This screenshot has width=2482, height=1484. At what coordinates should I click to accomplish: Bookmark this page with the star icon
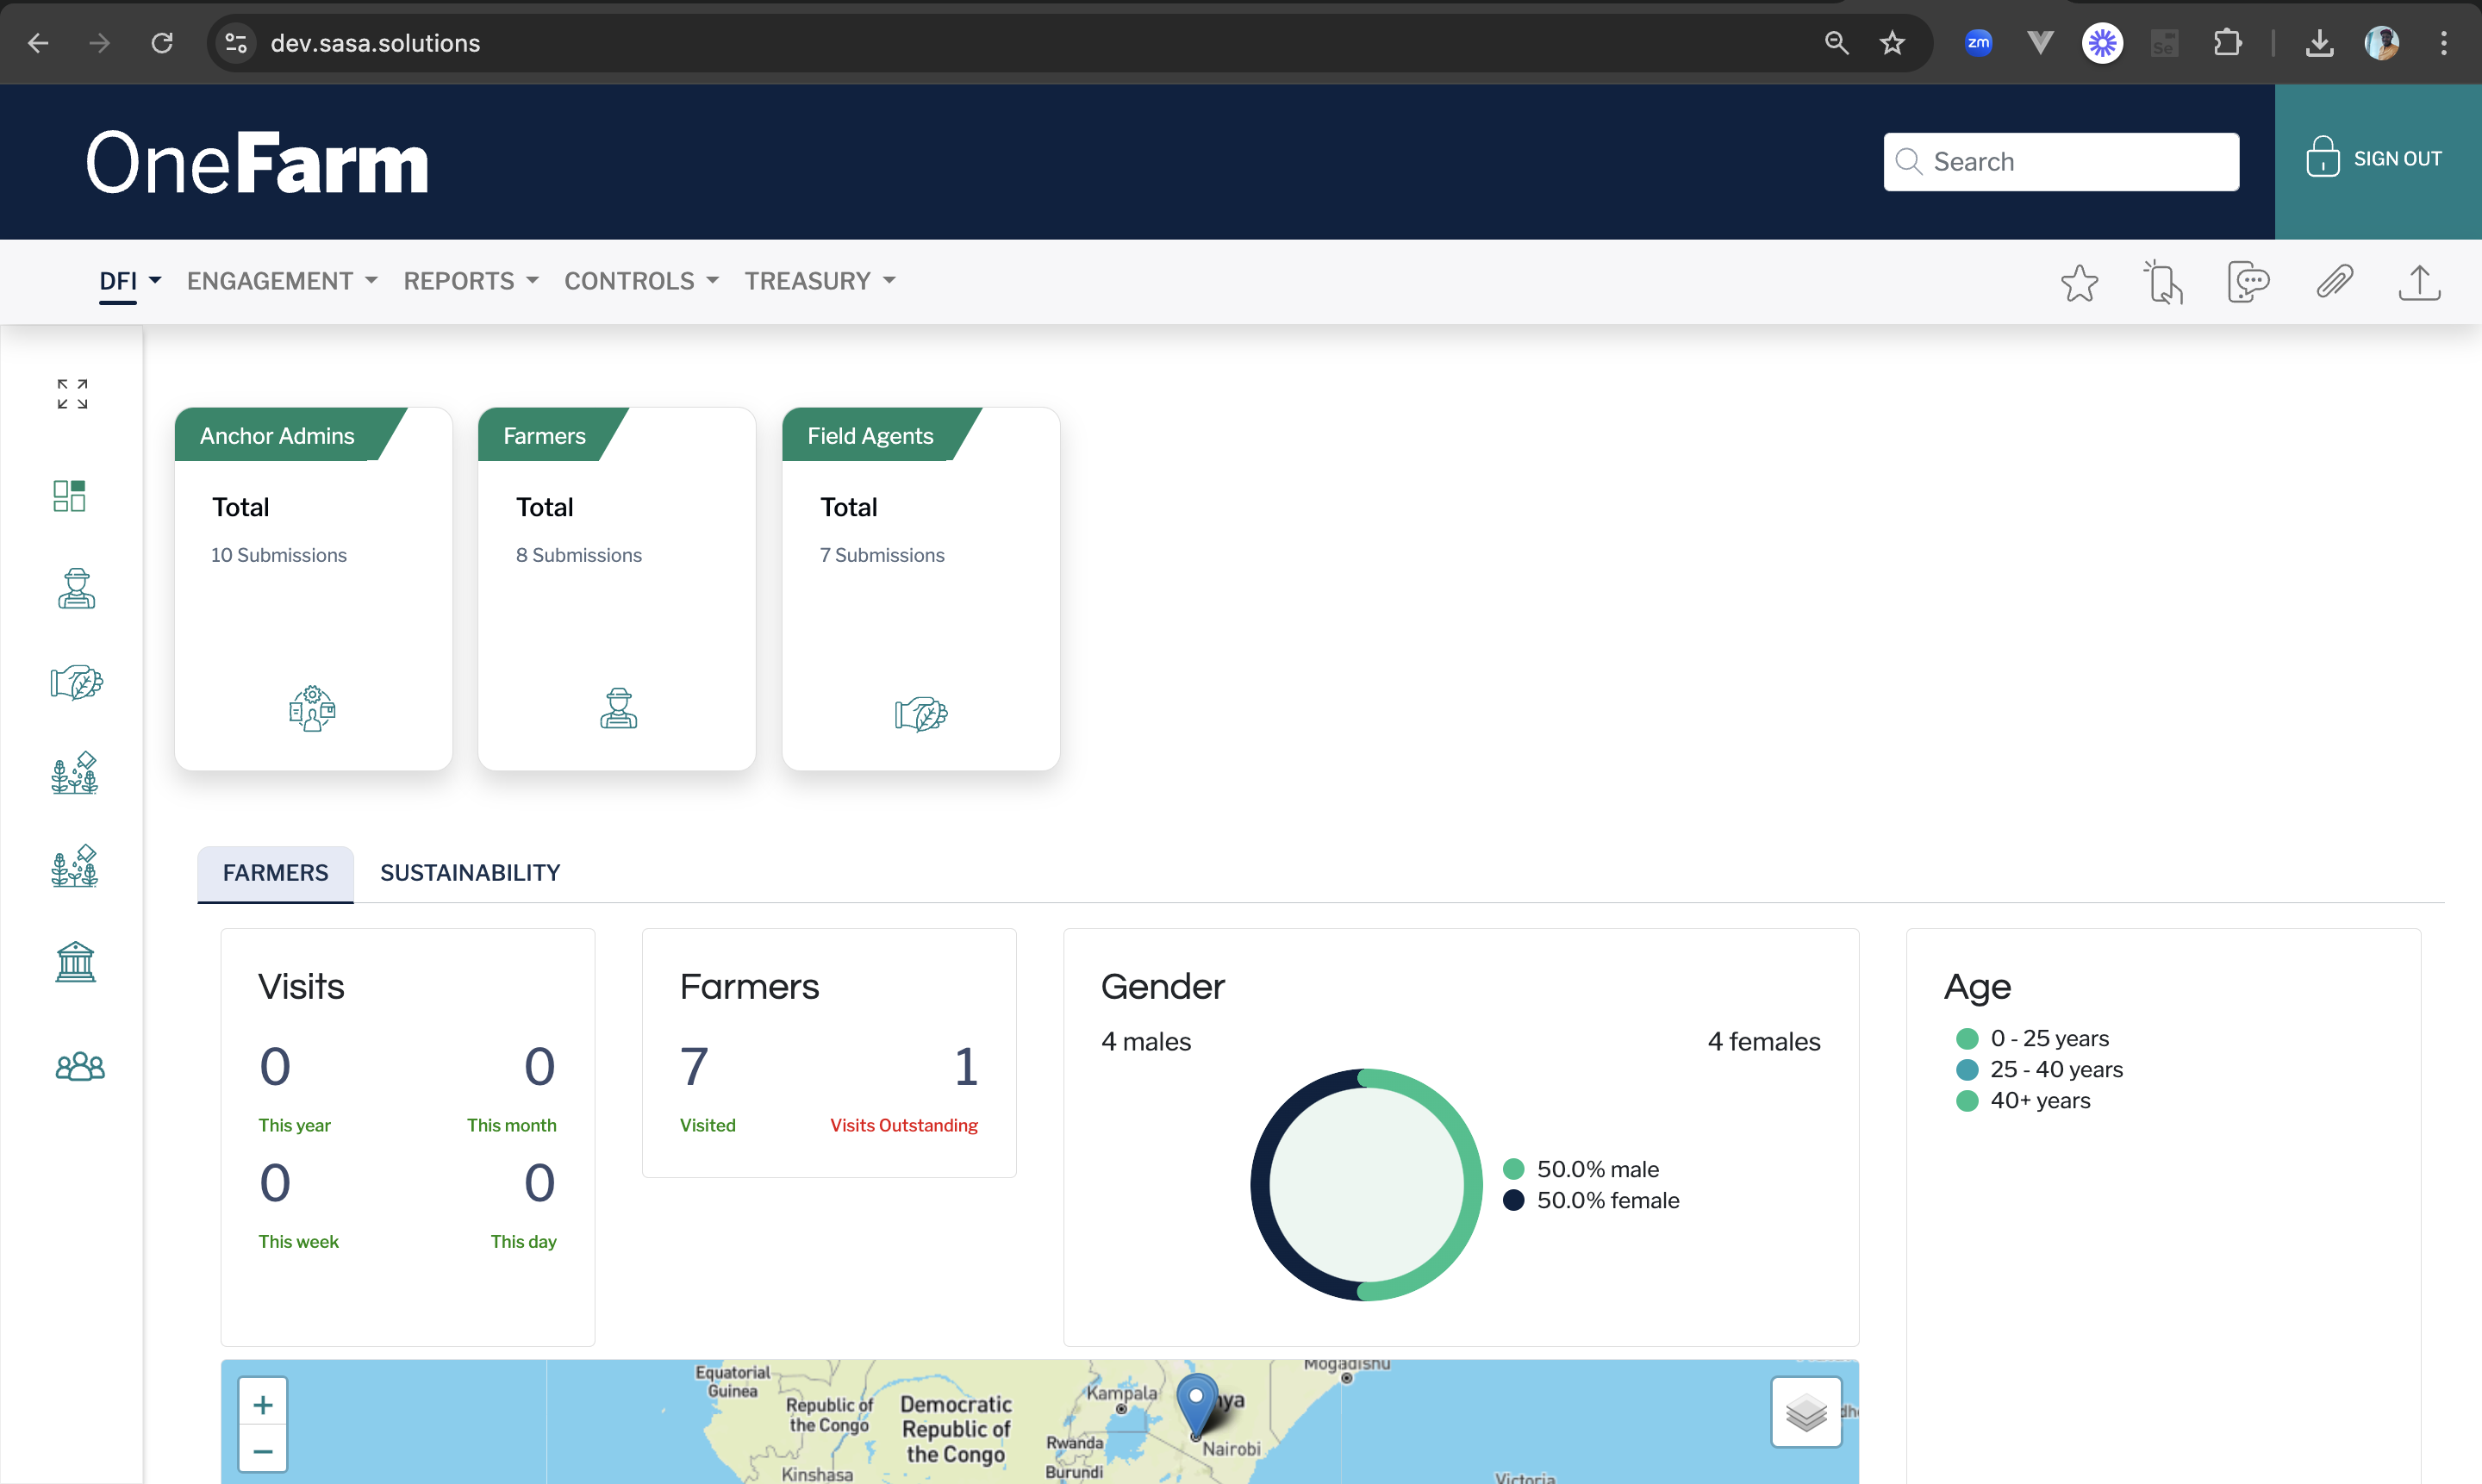(x=1892, y=43)
